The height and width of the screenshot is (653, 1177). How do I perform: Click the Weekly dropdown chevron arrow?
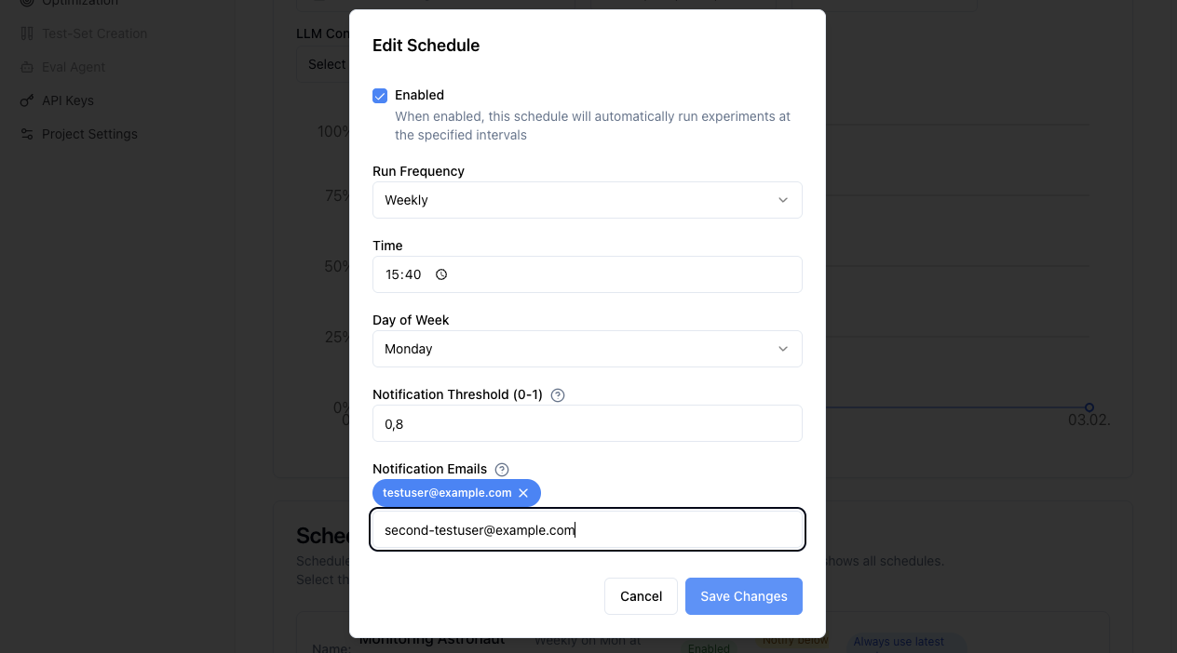coord(783,200)
